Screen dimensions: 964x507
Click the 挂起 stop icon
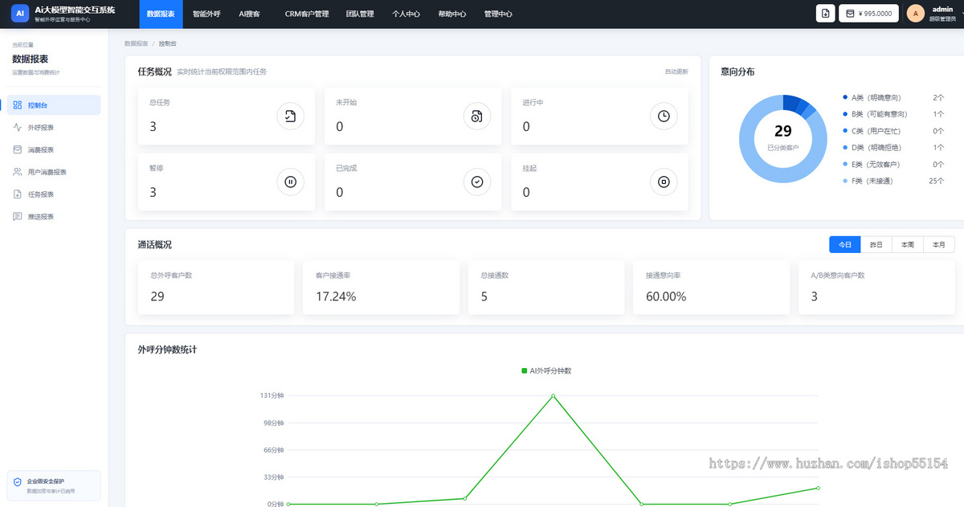pos(664,182)
